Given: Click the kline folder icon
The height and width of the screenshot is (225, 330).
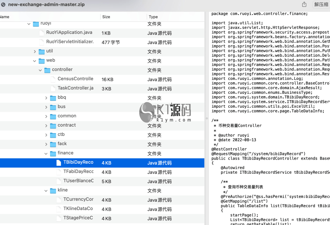Looking at the screenshot, I should click(x=53, y=191).
